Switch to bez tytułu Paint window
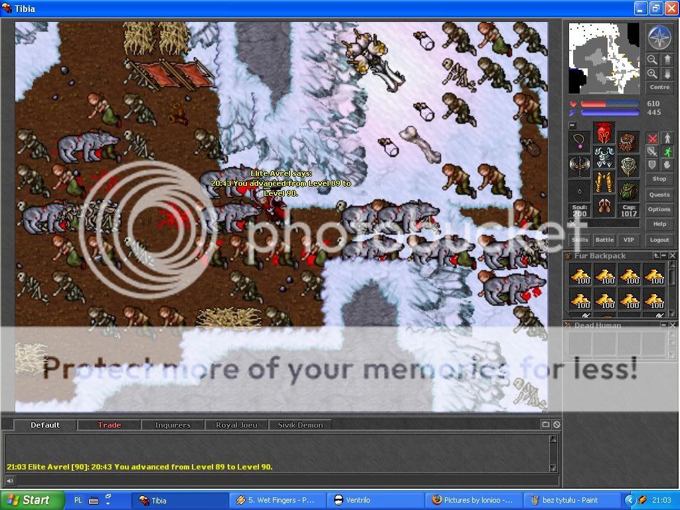This screenshot has height=510, width=680. click(570, 500)
